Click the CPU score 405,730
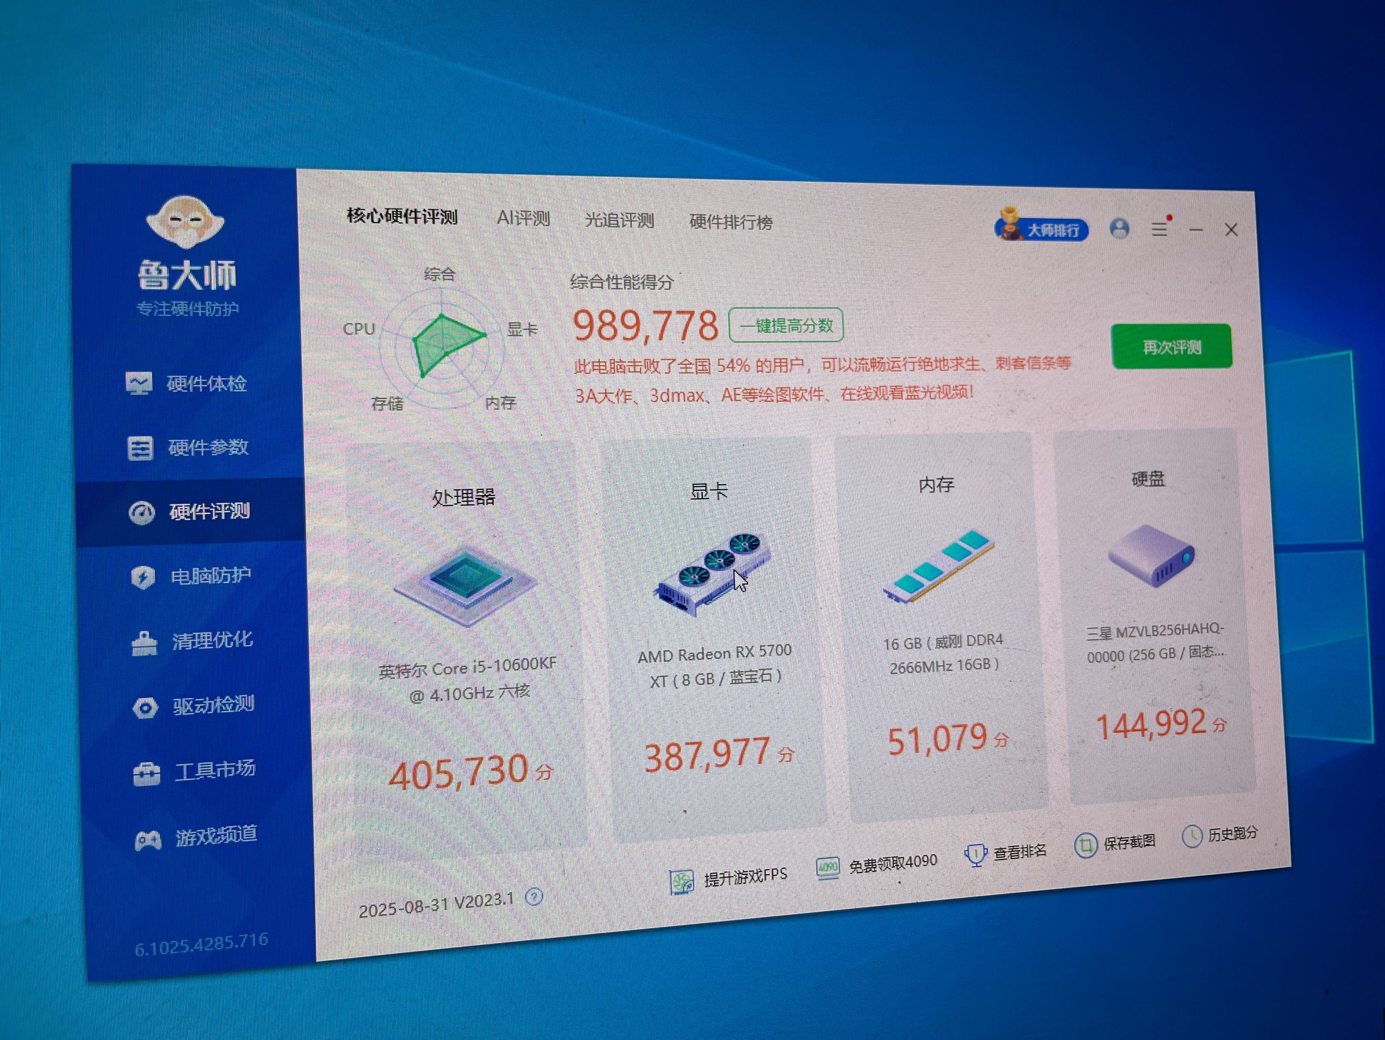1385x1040 pixels. (458, 772)
